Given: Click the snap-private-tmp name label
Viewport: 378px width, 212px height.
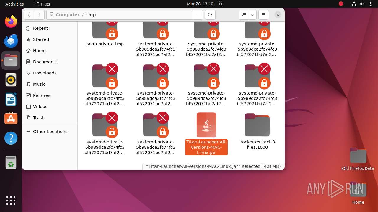Looking at the screenshot, I should (x=105, y=44).
